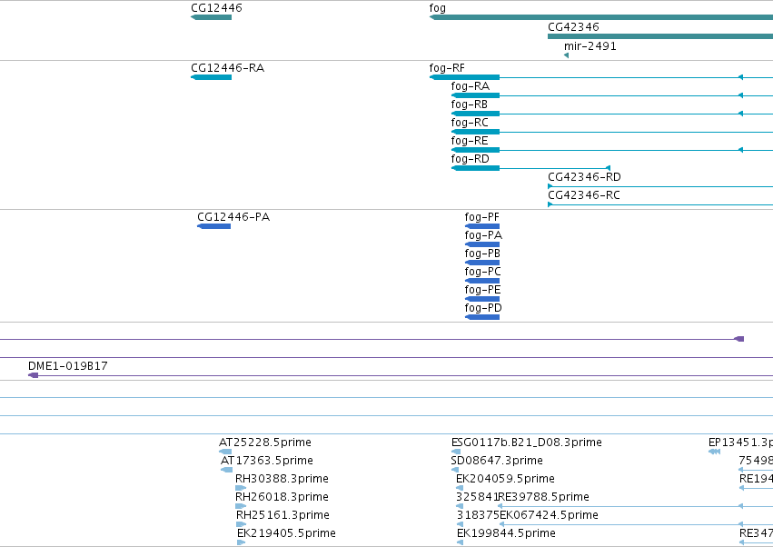This screenshot has width=773, height=547.
Task: Select the RH30388.3prime EST label
Action: pos(282,479)
